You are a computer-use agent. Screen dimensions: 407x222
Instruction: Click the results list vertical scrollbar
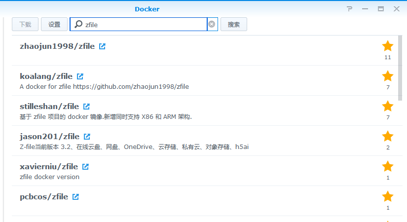pos(400,68)
